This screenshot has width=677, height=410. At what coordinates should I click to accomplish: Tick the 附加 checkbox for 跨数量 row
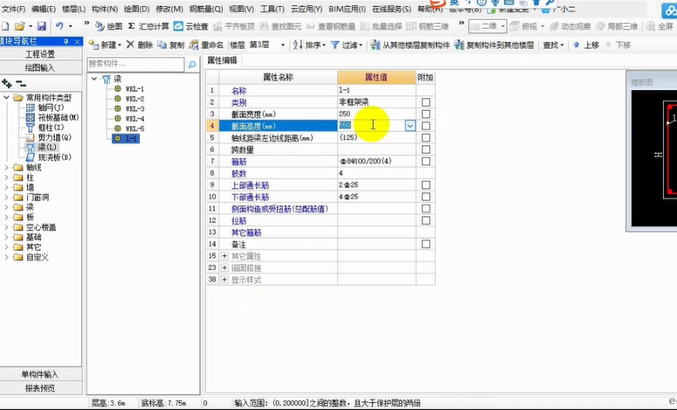pyautogui.click(x=425, y=149)
